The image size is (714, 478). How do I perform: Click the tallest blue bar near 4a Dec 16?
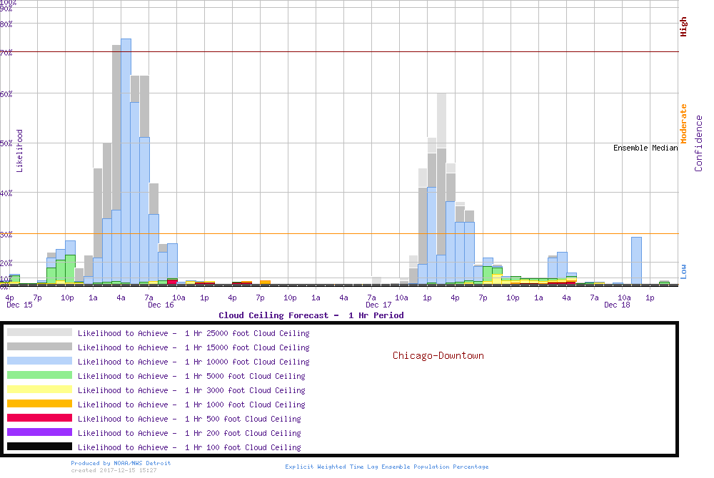(x=126, y=164)
